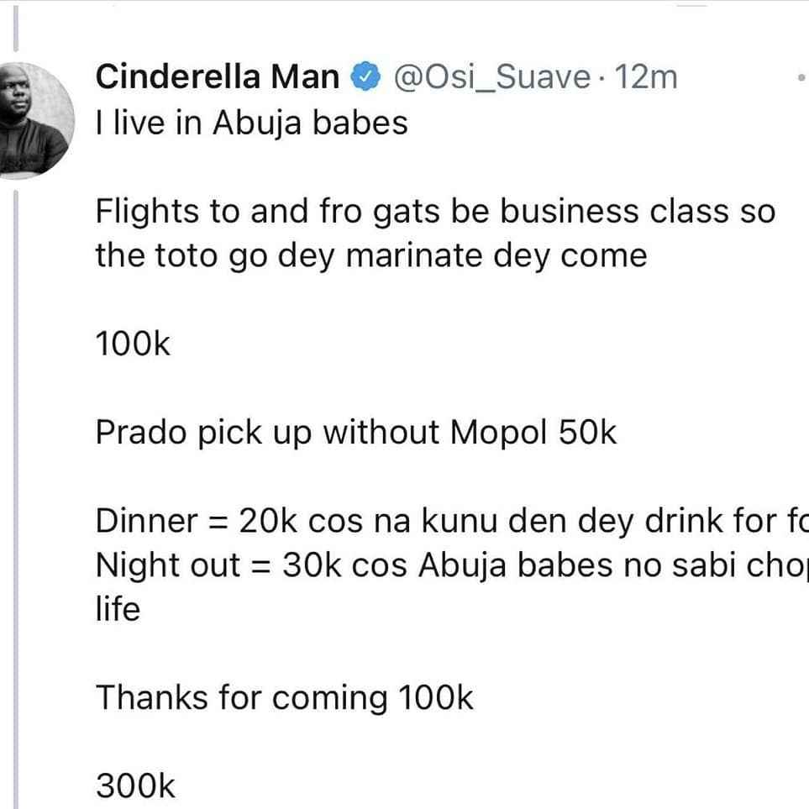The image size is (809, 809).
Task: Click the line ending "marinate dey come"
Action: click(x=371, y=256)
